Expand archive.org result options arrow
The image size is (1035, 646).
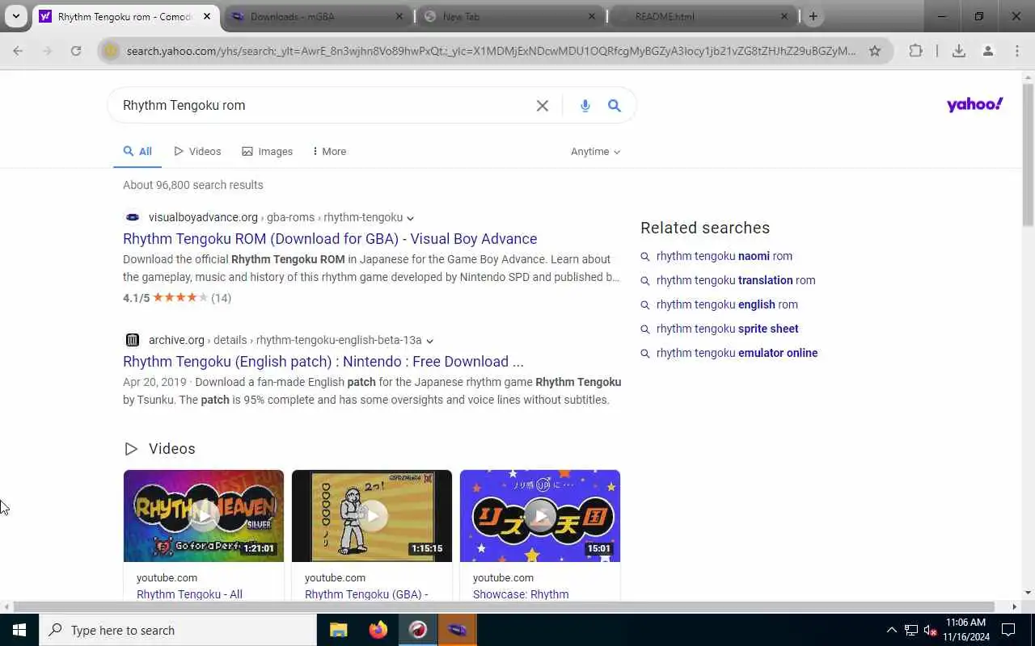pos(429,341)
